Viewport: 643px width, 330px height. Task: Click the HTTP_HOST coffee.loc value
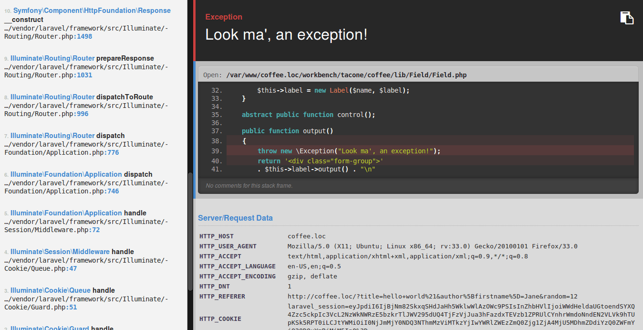pos(306,236)
